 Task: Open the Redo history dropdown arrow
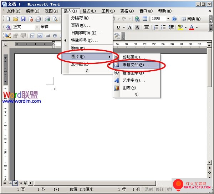click(130, 19)
